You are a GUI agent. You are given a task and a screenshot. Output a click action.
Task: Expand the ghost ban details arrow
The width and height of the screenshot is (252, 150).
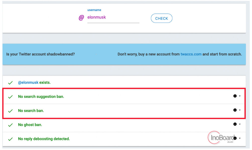click(240, 124)
